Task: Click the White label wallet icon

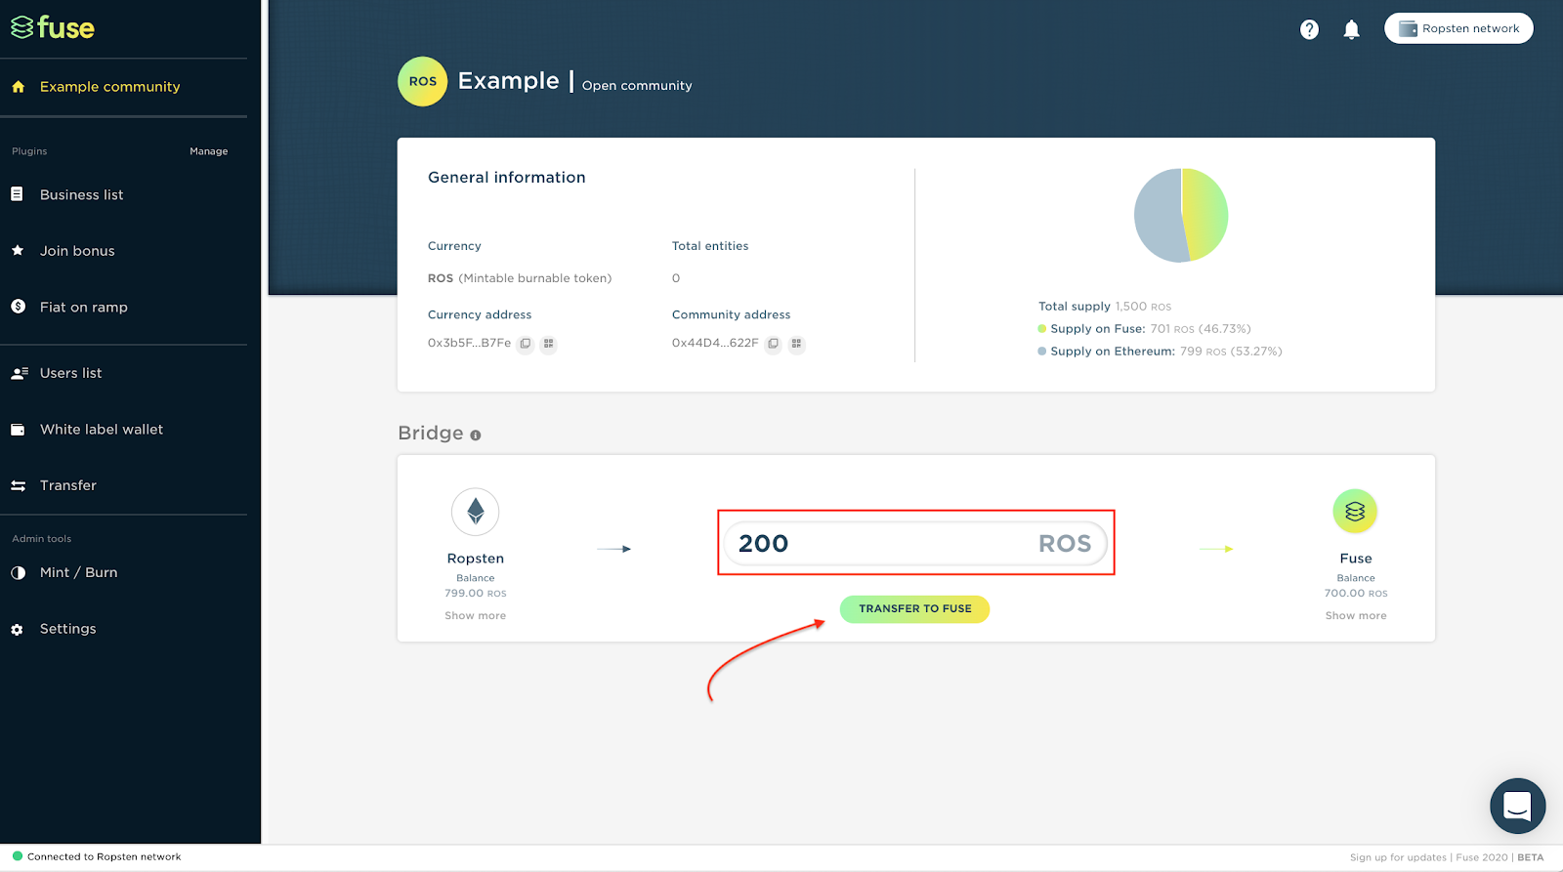Action: 18,430
